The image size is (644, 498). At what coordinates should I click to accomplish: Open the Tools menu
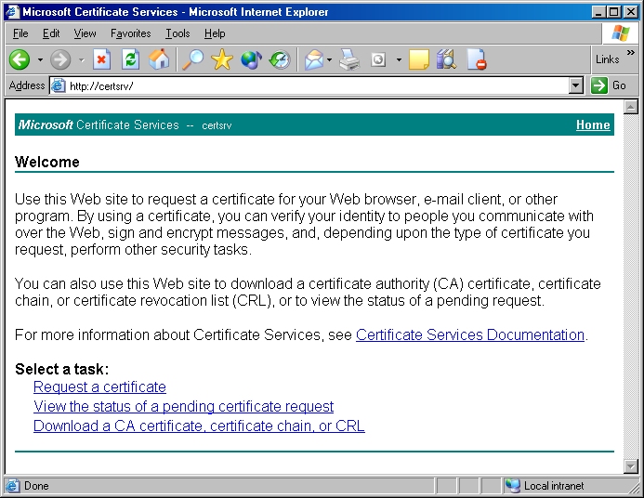[177, 33]
